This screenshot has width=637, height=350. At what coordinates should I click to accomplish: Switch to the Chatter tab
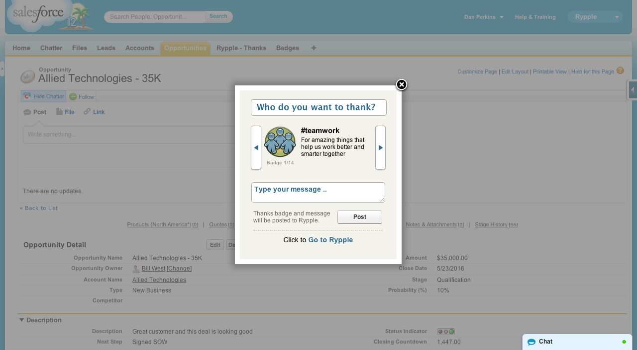click(x=51, y=48)
